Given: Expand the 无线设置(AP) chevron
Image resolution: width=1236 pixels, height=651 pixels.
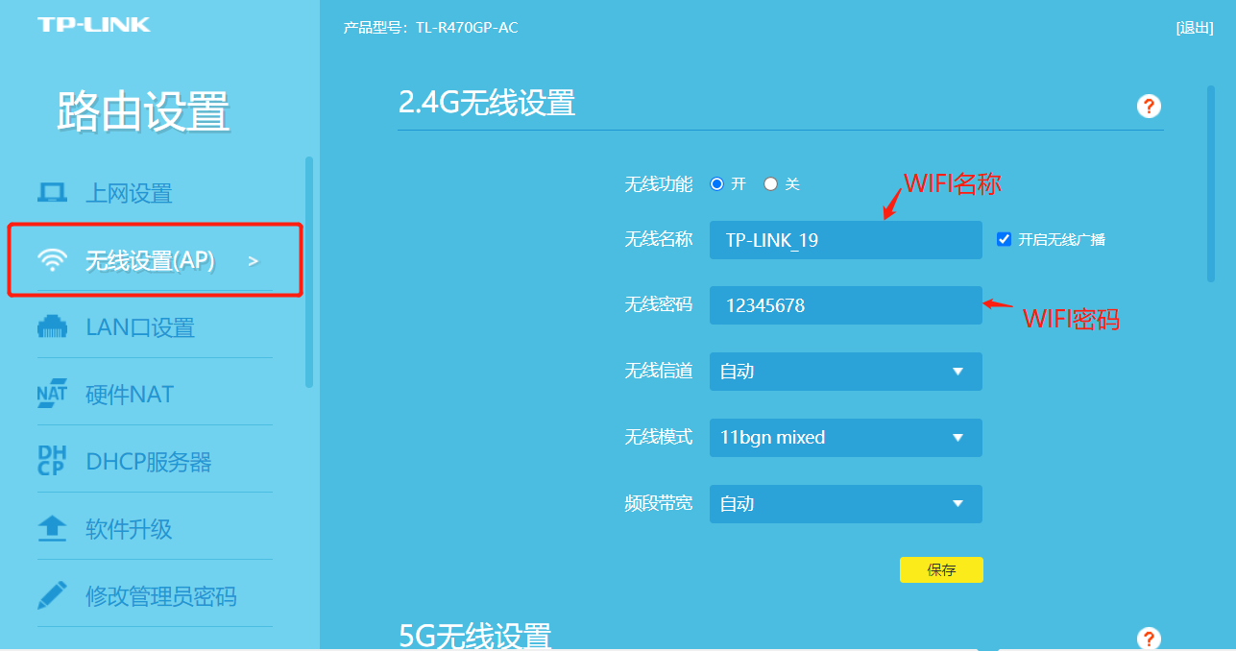Looking at the screenshot, I should 254,260.
